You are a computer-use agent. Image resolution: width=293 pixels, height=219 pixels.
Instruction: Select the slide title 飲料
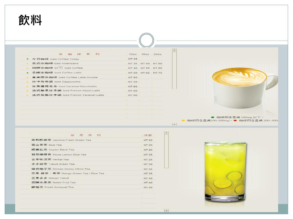click(30, 20)
